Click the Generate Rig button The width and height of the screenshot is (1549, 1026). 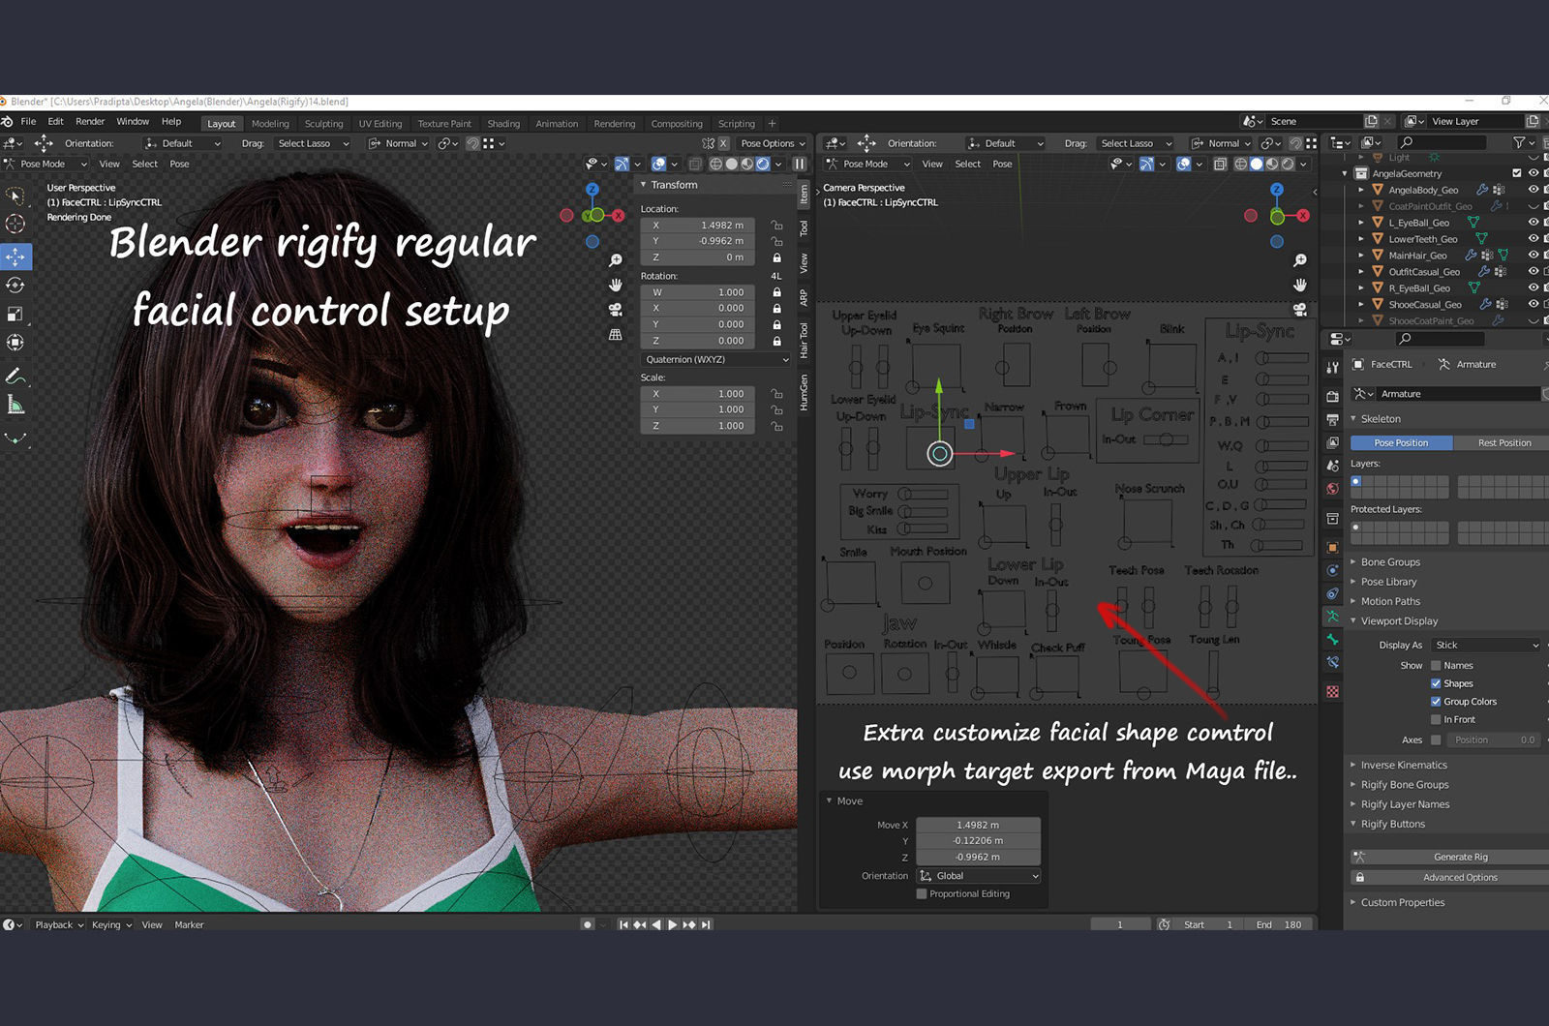1449,858
